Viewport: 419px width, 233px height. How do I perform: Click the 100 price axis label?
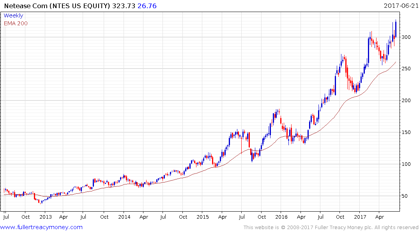[x=406, y=164]
